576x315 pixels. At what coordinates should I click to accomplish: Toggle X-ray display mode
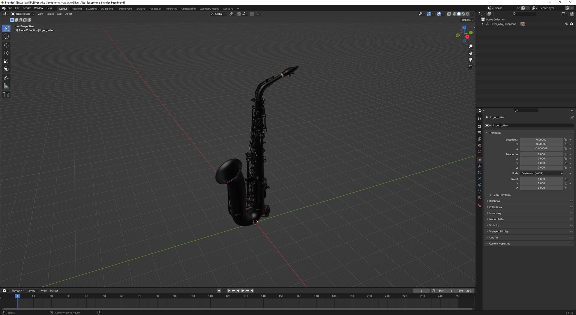point(449,14)
